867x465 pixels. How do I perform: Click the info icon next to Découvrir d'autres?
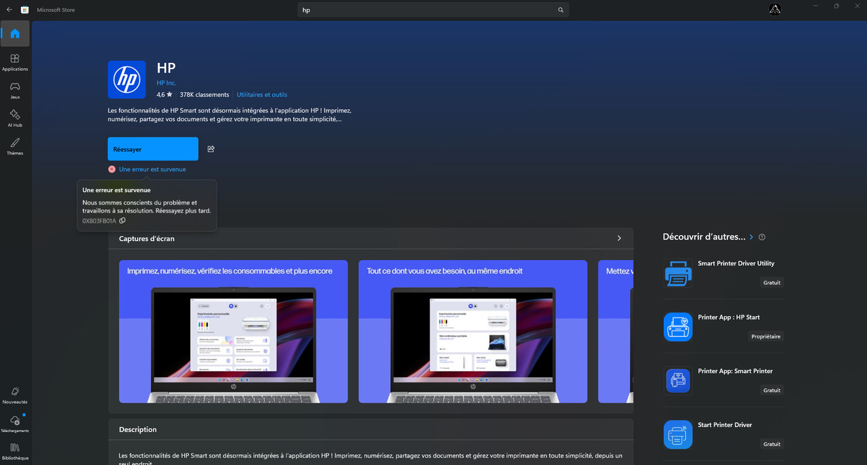click(x=762, y=237)
